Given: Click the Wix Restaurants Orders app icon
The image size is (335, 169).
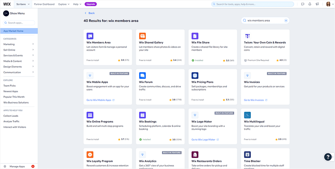Looking at the screenshot, I should (x=195, y=155).
